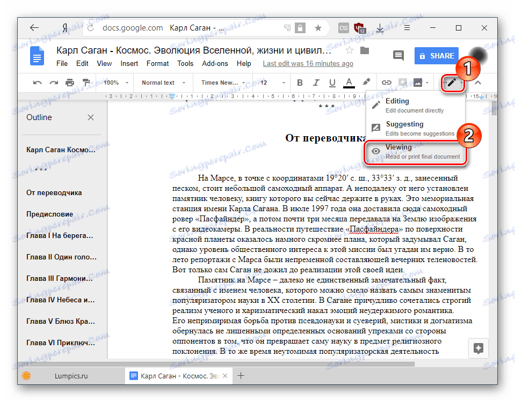Open the font size 12 dropdown

point(273,83)
